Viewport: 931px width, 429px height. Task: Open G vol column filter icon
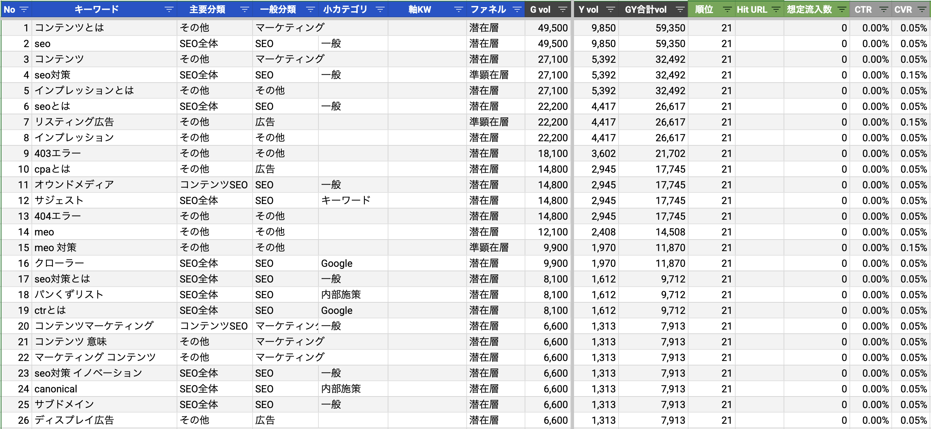(x=562, y=10)
